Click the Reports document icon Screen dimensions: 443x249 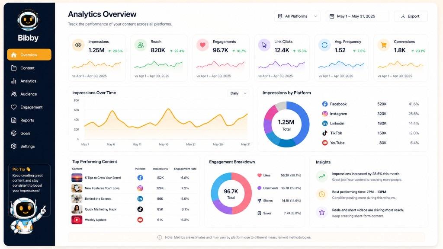tap(13, 120)
